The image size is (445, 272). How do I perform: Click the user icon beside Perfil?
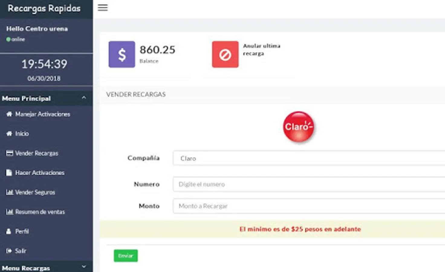pos(9,231)
